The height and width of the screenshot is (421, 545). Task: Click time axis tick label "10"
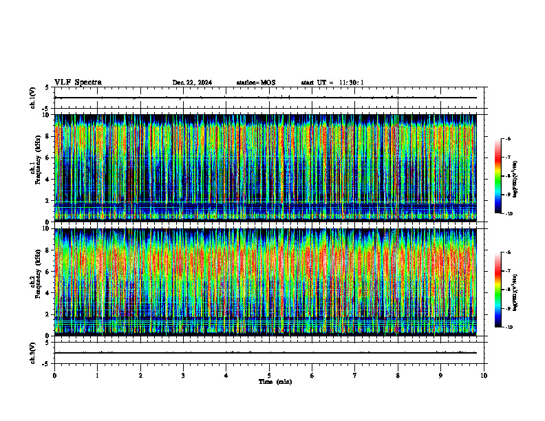coord(484,376)
